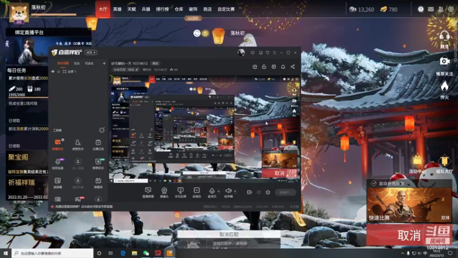
Task: Open the 自定比赛 game menu tab
Action: pos(226,9)
